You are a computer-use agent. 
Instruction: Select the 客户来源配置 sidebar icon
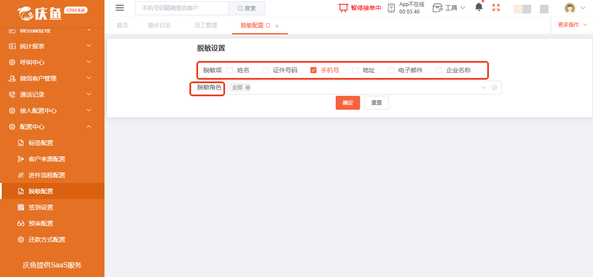(x=20, y=159)
